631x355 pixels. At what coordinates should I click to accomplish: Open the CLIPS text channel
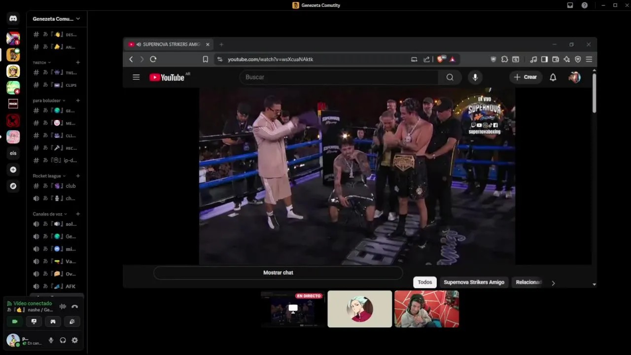(x=56, y=85)
